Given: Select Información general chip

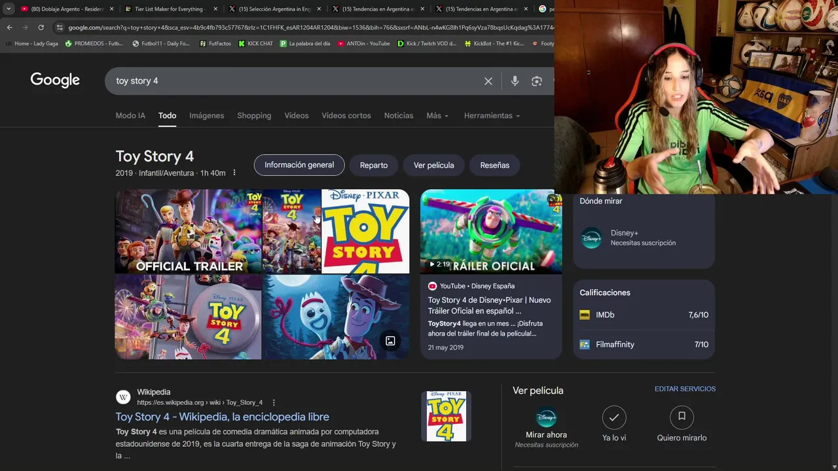Looking at the screenshot, I should 299,165.
